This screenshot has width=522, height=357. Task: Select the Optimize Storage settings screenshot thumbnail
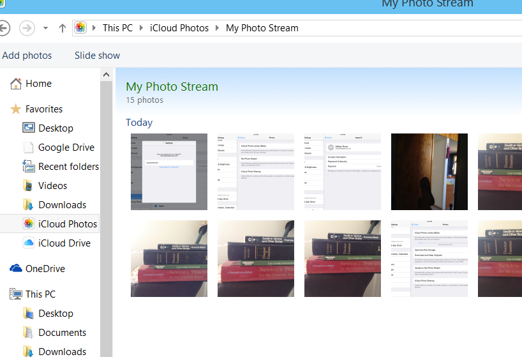[x=429, y=259]
